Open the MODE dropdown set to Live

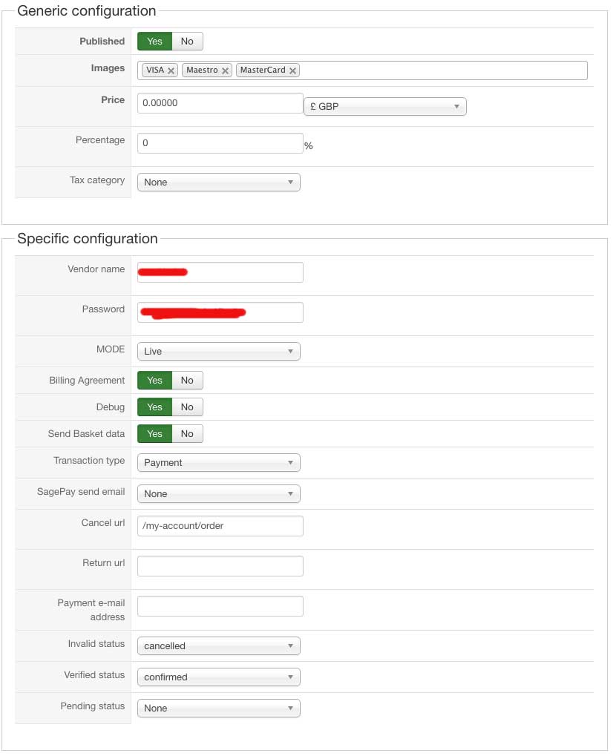218,352
